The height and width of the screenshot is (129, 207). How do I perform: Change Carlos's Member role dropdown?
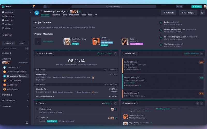click(x=105, y=40)
